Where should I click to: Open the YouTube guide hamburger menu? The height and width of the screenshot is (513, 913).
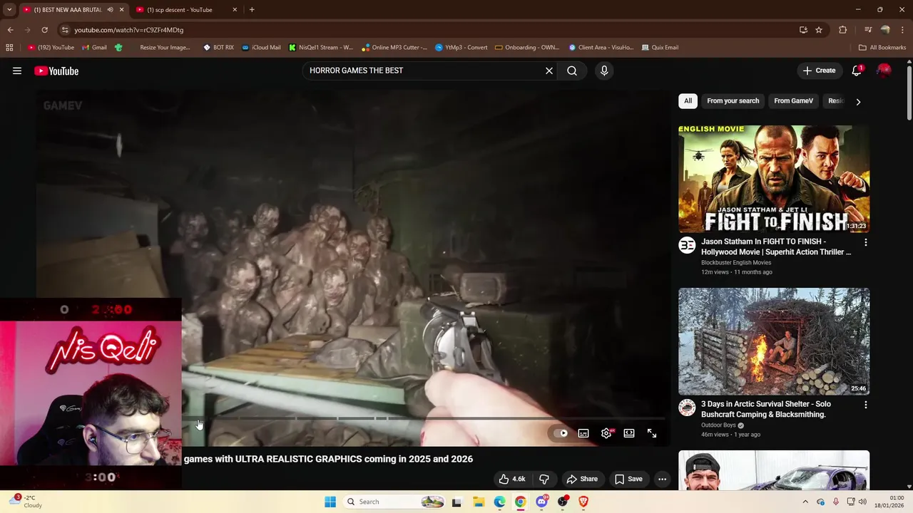(17, 71)
